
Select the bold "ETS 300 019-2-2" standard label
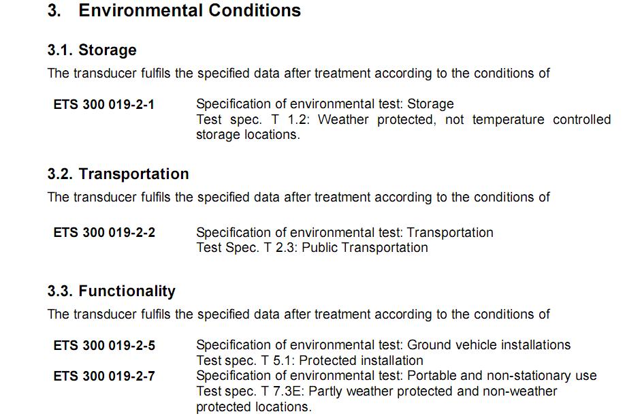(x=104, y=233)
